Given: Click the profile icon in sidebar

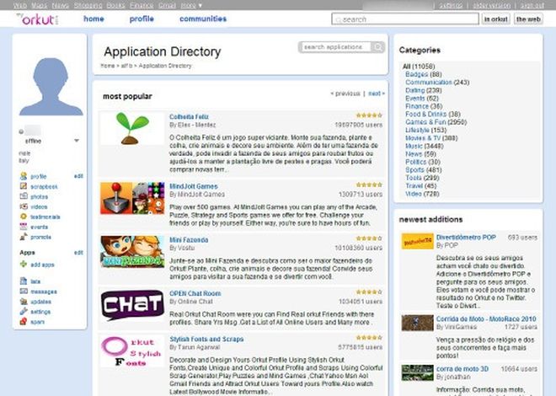Looking at the screenshot, I should 24,176.
